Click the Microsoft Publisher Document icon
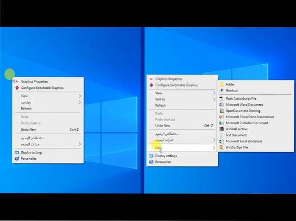The width and height of the screenshot is (296, 221). (x=221, y=123)
